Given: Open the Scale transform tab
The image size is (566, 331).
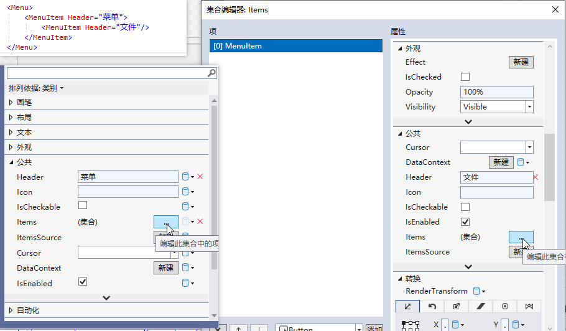Looking at the screenshot, I should pos(456,306).
